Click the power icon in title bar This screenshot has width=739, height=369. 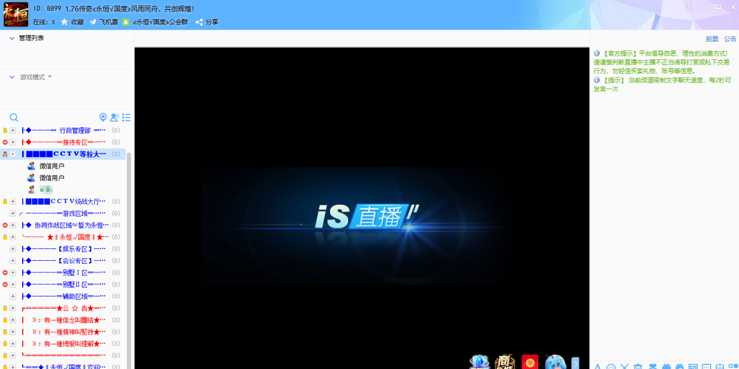tap(689, 7)
